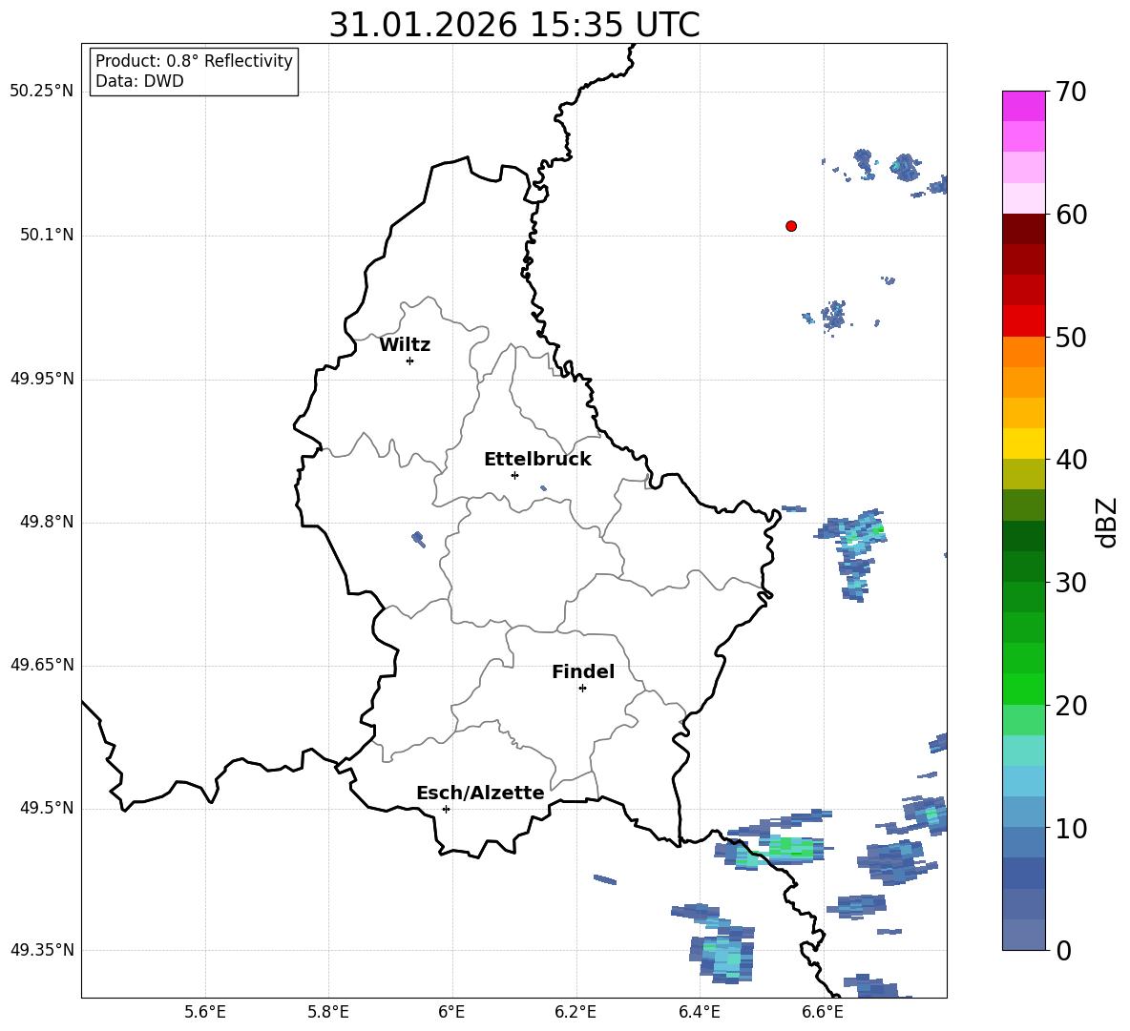Click the orange colorbar segment below 50

1023,351
